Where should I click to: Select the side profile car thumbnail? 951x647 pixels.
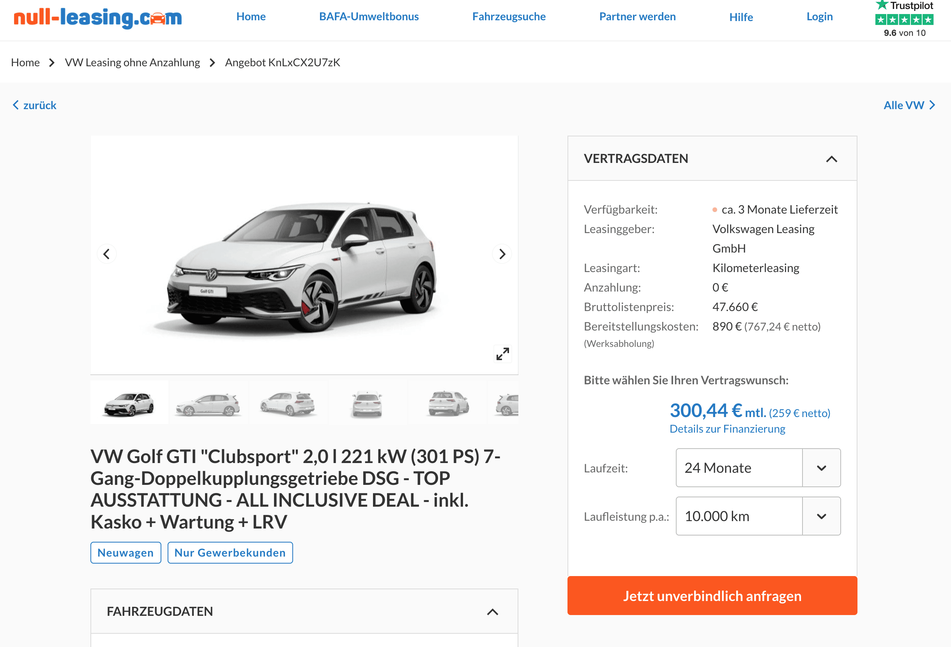click(x=208, y=403)
